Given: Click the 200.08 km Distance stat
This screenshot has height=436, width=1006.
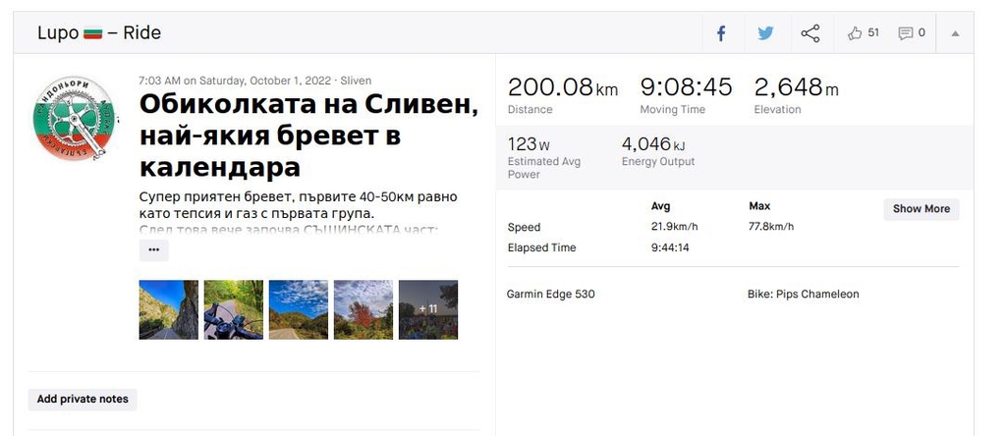Looking at the screenshot, I should coord(562,88).
